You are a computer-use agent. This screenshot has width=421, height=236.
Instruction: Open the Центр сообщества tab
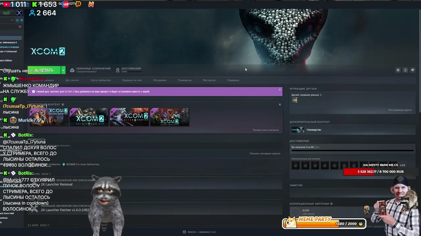click(101, 80)
